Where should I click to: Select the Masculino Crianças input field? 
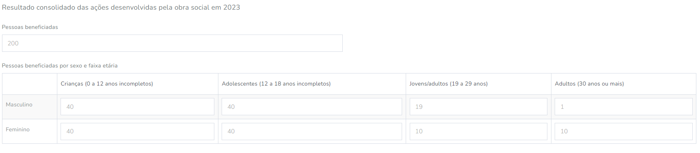(x=137, y=107)
